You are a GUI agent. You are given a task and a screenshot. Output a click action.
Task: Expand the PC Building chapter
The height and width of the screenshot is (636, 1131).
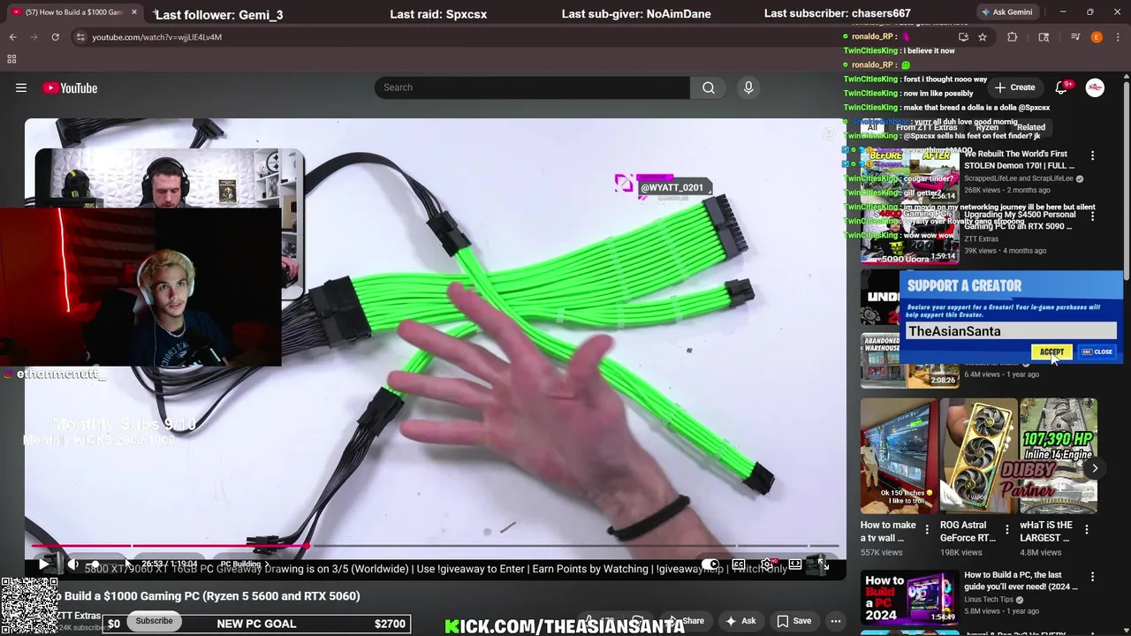pyautogui.click(x=245, y=564)
